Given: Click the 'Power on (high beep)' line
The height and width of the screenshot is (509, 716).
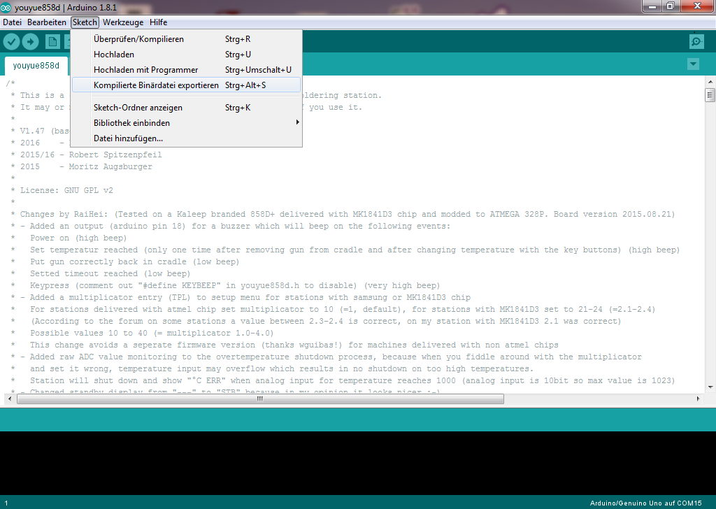Looking at the screenshot, I should click(x=78, y=238).
